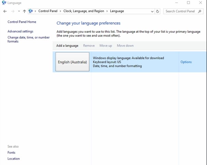This screenshot has width=207, height=165.
Task: Open Change date, time, or number formats
Action: click(x=28, y=39)
